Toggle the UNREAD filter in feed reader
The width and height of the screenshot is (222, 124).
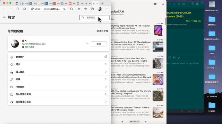(x=135, y=122)
